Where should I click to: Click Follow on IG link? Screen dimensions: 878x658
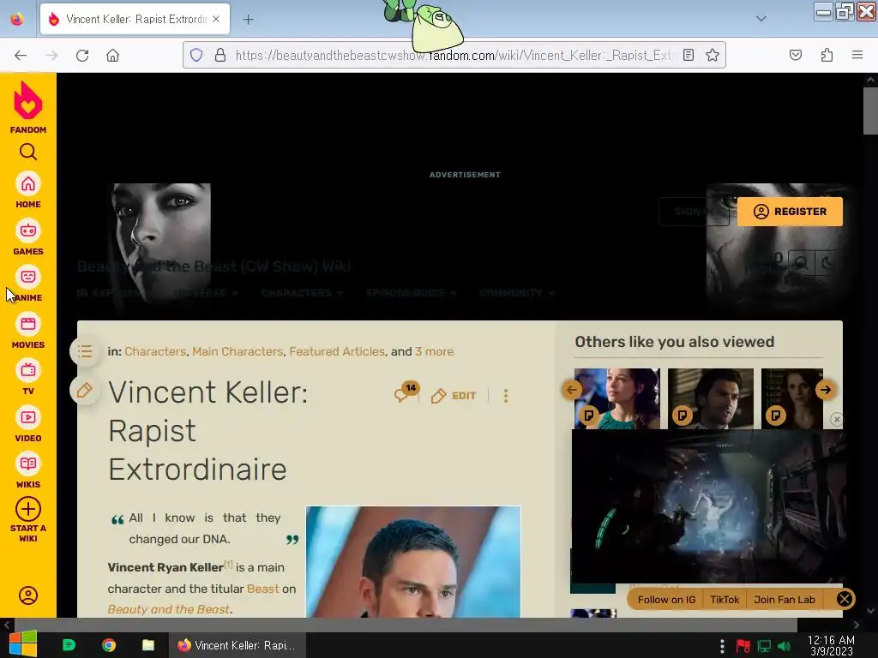pos(666,599)
